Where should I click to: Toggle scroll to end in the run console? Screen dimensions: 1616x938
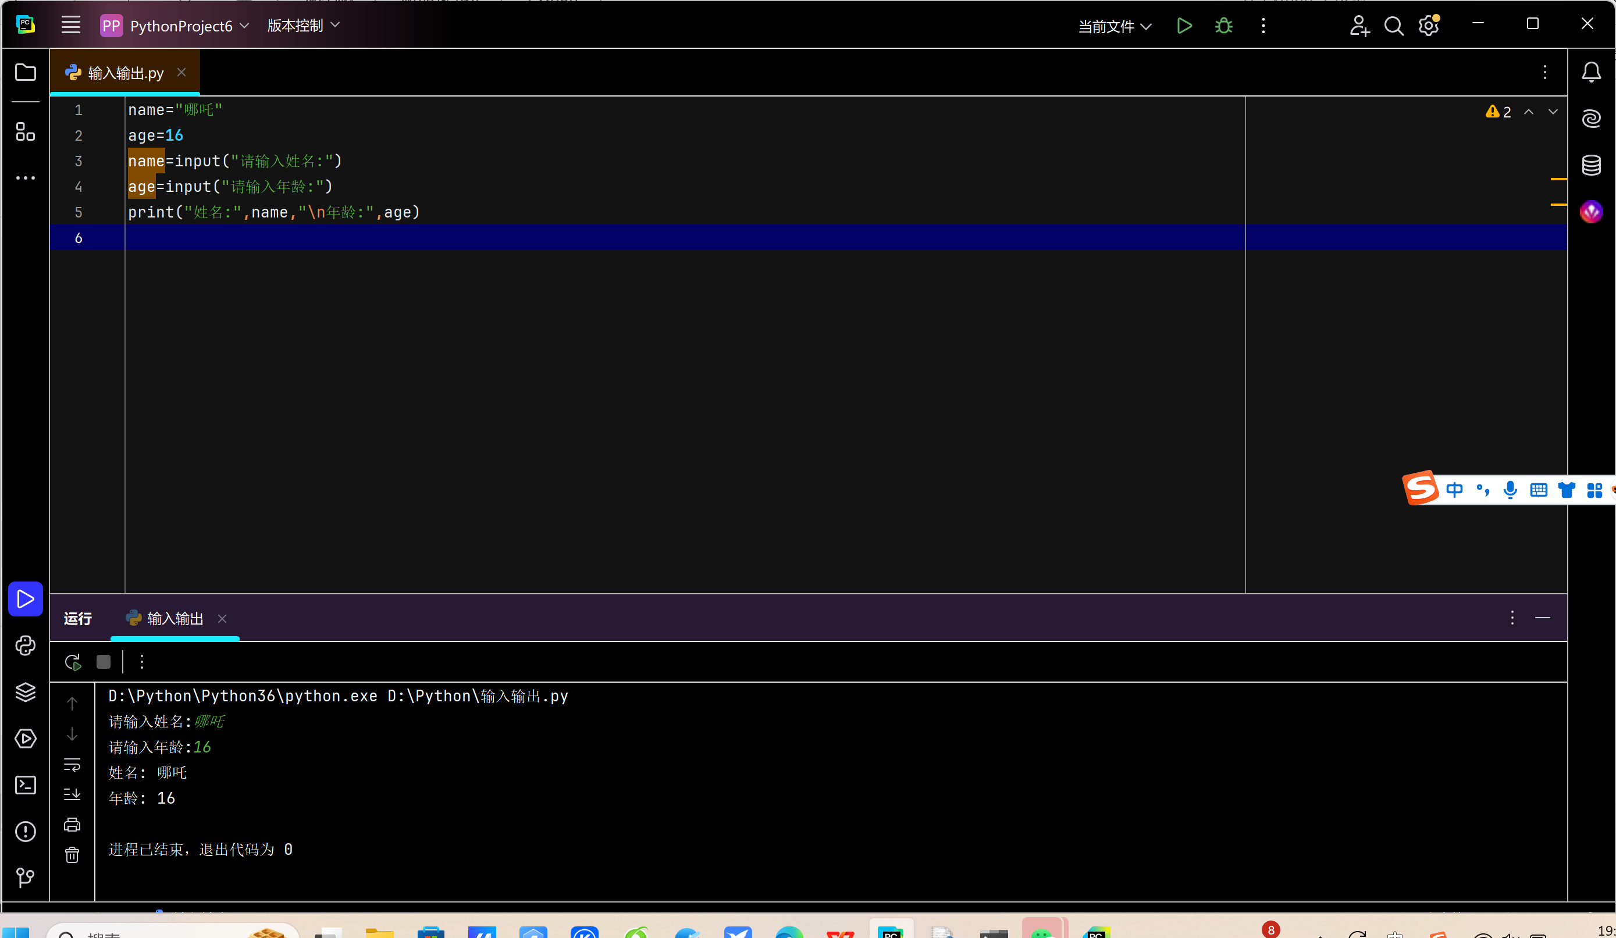pyautogui.click(x=72, y=794)
